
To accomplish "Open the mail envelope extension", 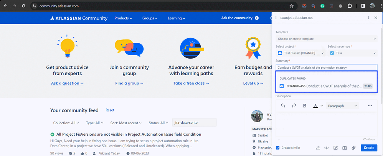I will [x=304, y=6].
